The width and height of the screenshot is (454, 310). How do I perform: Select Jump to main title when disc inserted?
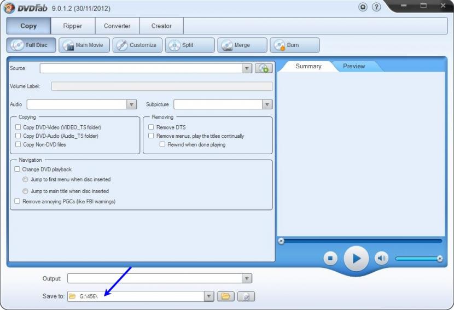[x=25, y=191]
